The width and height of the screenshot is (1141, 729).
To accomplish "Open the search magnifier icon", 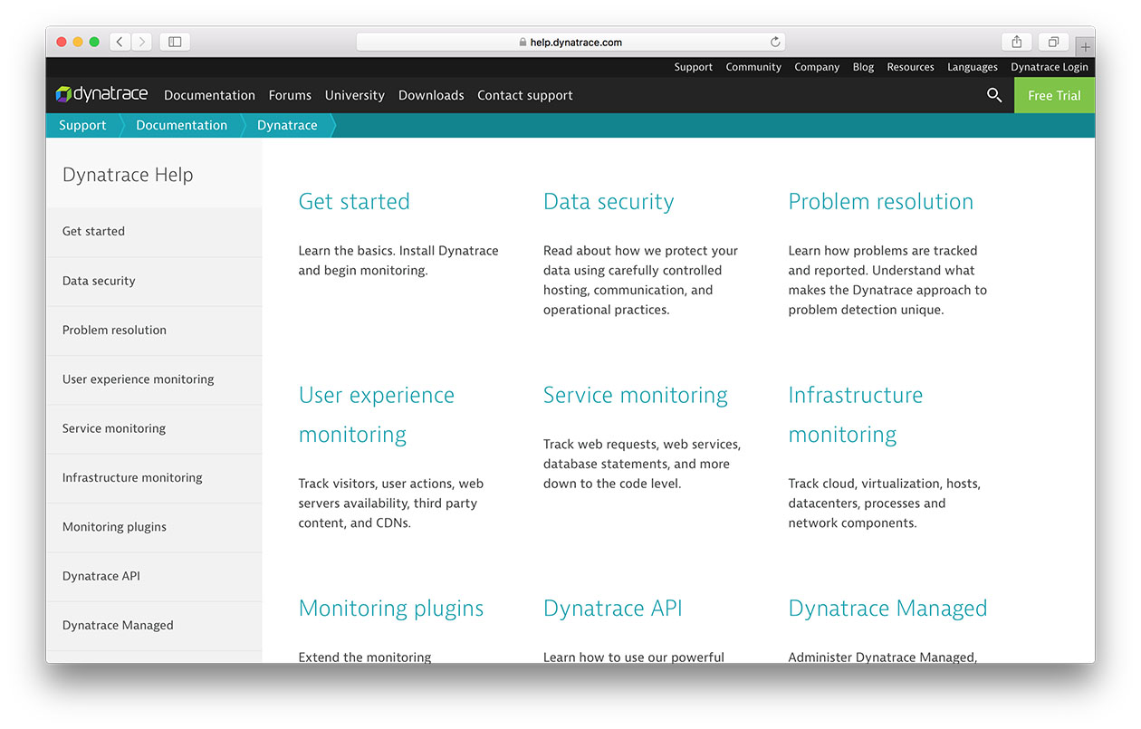I will (994, 95).
